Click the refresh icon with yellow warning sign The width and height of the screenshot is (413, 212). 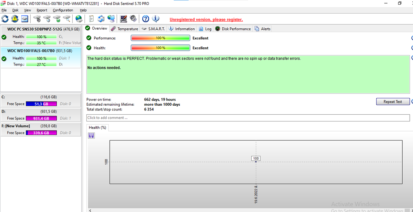(15, 19)
